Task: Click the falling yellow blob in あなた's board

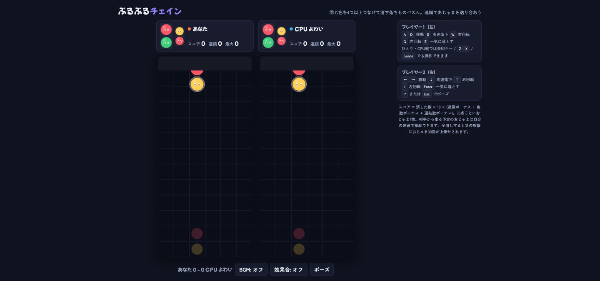Action: (197, 84)
